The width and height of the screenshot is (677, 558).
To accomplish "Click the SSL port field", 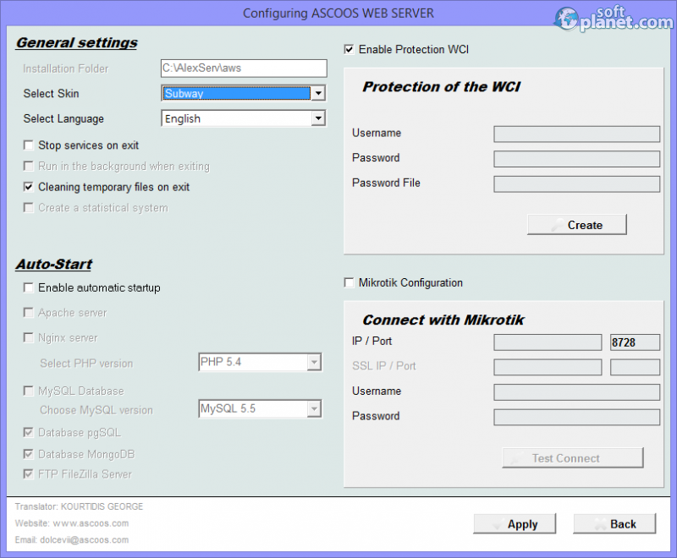I will point(635,368).
